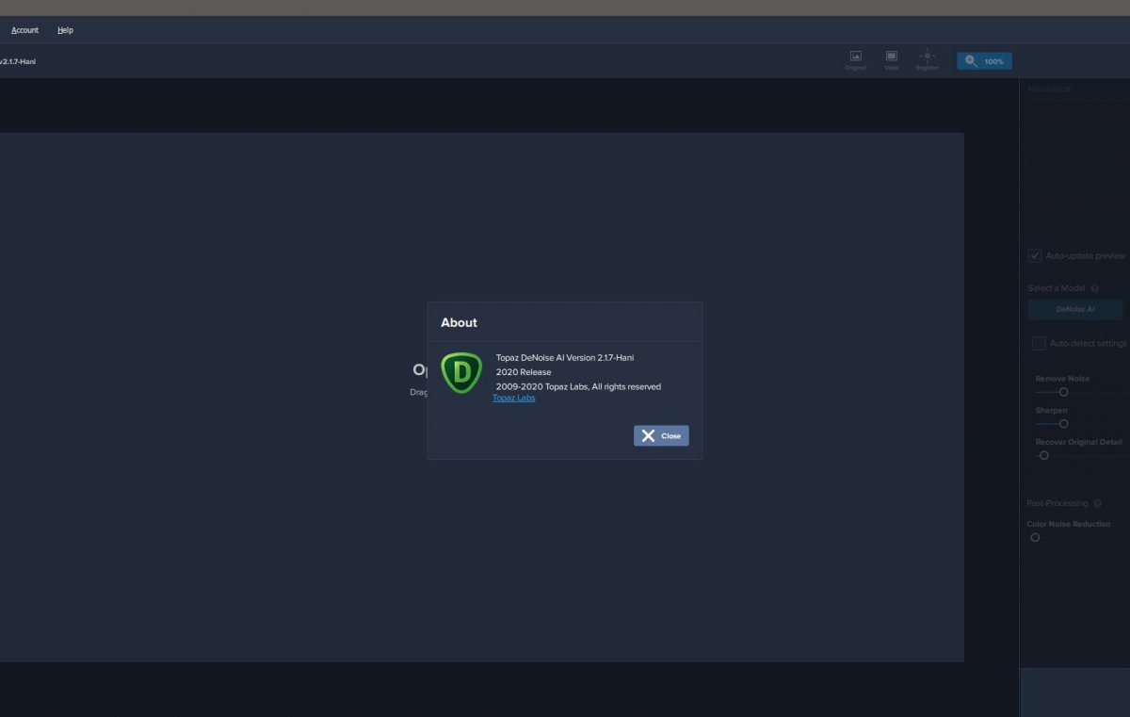Click the Color Noise Reduction slider handle
Viewport: 1130px width, 717px height.
tap(1035, 538)
